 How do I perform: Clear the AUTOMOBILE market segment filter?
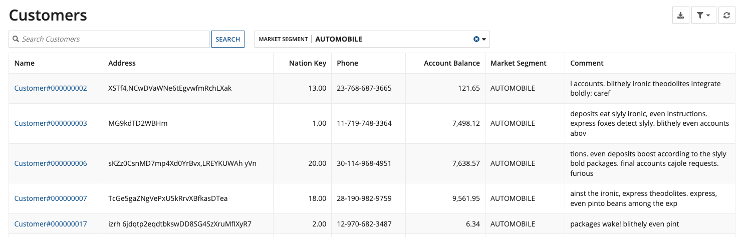(476, 39)
